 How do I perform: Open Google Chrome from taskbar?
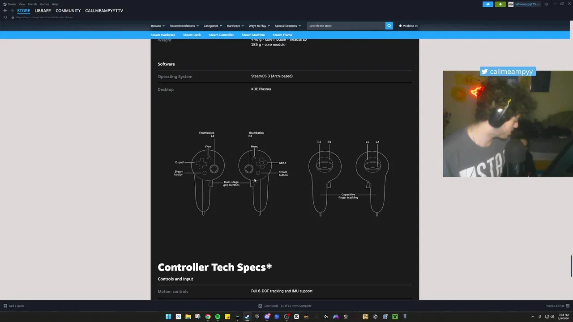tap(208, 317)
